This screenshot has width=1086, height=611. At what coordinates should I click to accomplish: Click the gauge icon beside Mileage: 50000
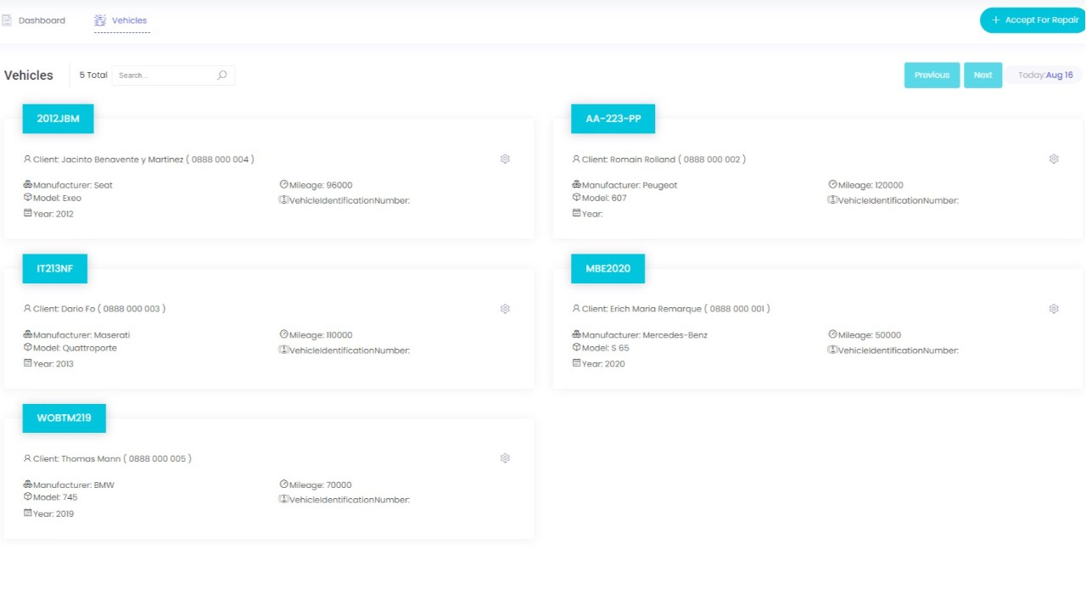click(832, 334)
